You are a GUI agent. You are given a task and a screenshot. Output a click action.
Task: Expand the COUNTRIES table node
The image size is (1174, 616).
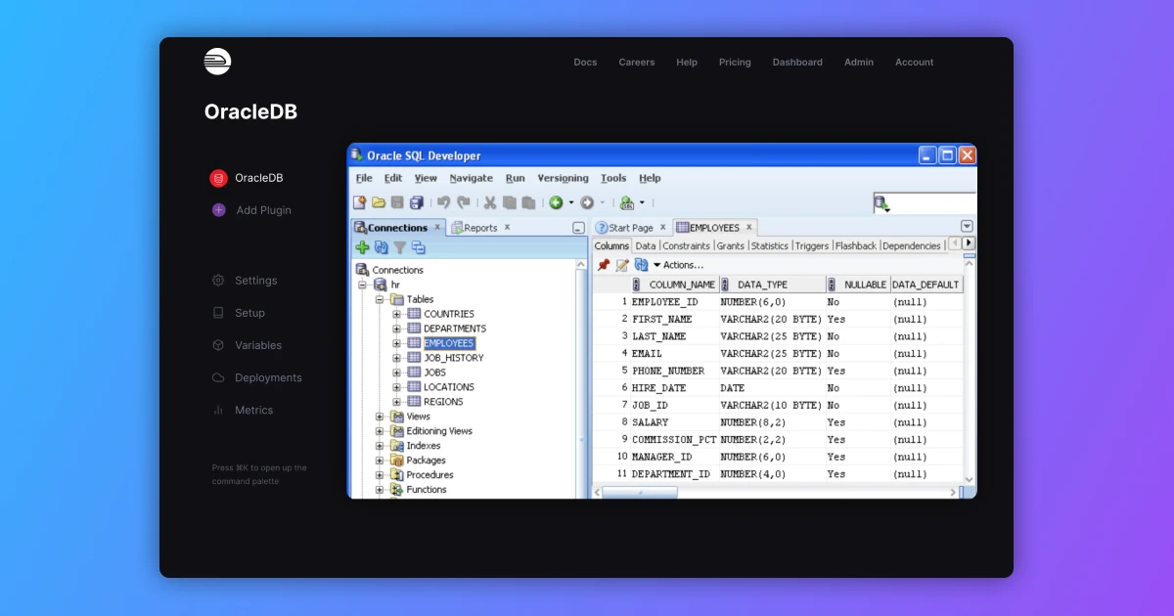pyautogui.click(x=396, y=314)
